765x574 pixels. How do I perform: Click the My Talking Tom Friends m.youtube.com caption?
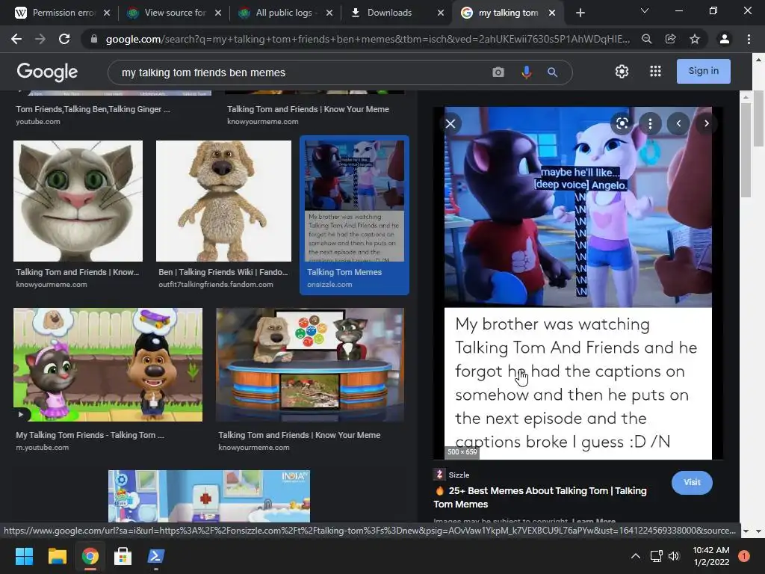[x=90, y=441]
